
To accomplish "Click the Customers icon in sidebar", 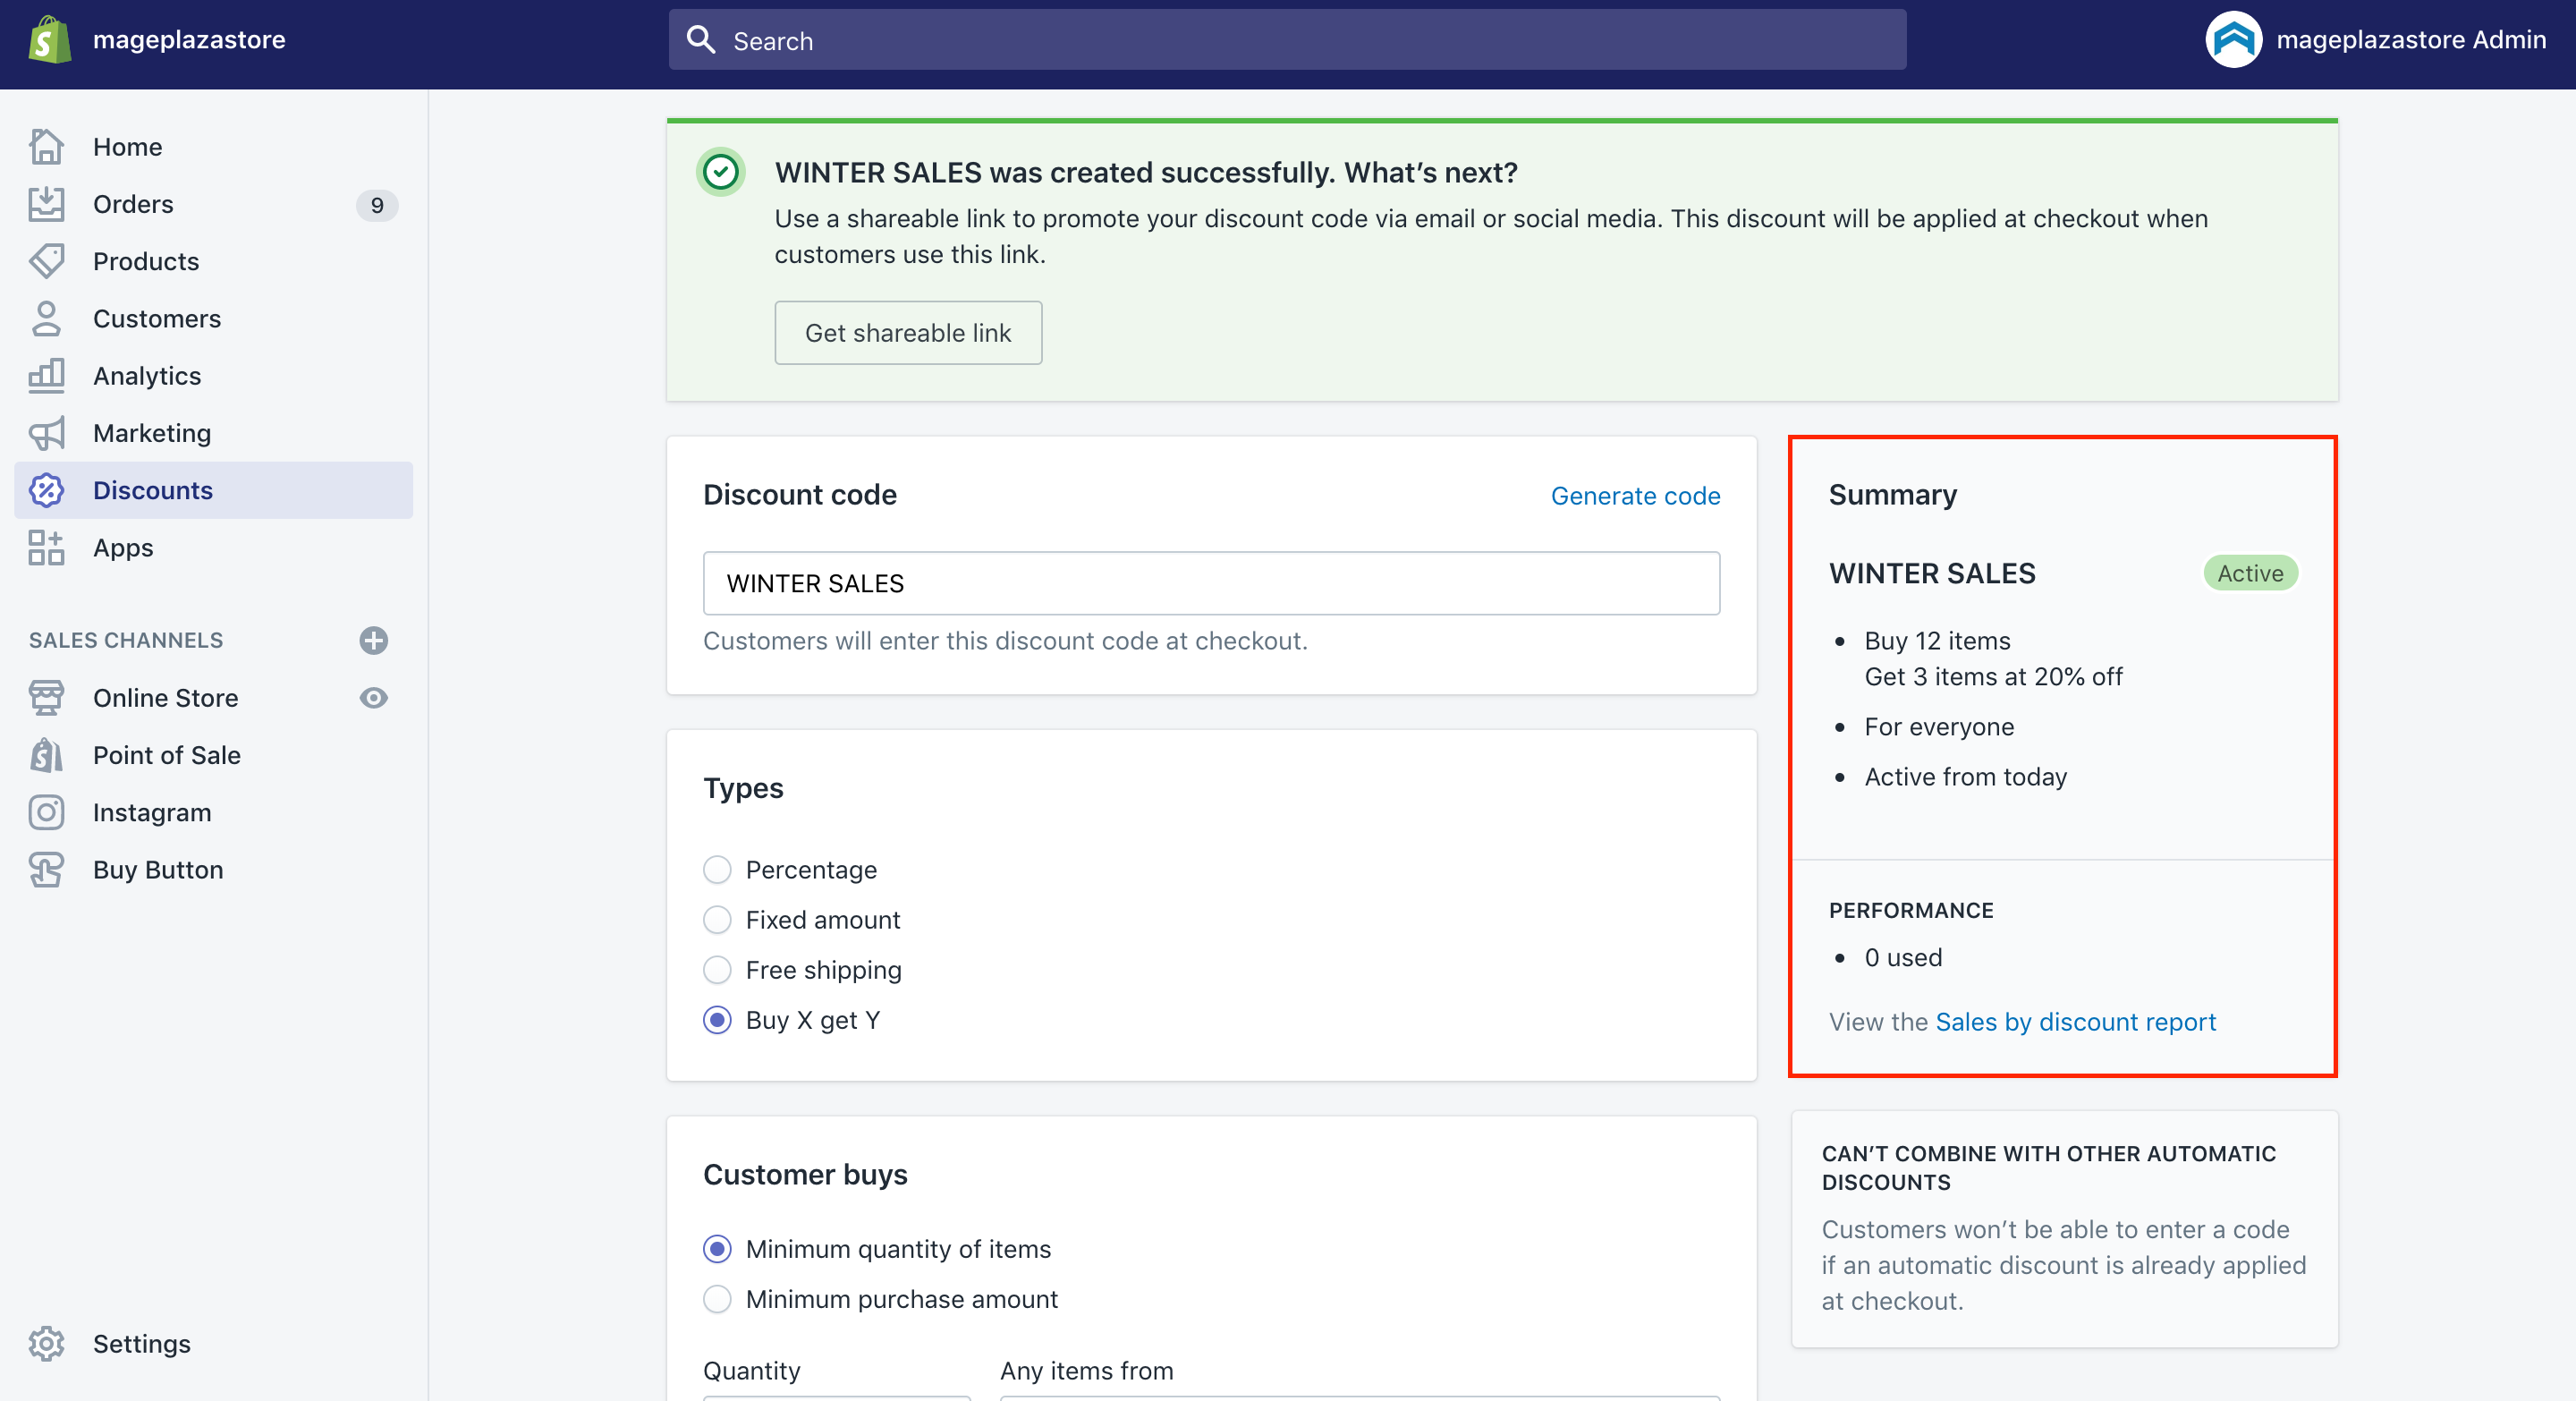I will coord(47,318).
